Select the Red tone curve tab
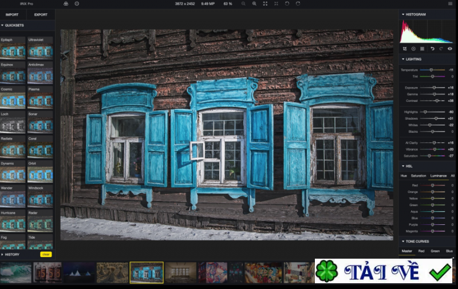This screenshot has width=458, height=289. pyautogui.click(x=423, y=251)
